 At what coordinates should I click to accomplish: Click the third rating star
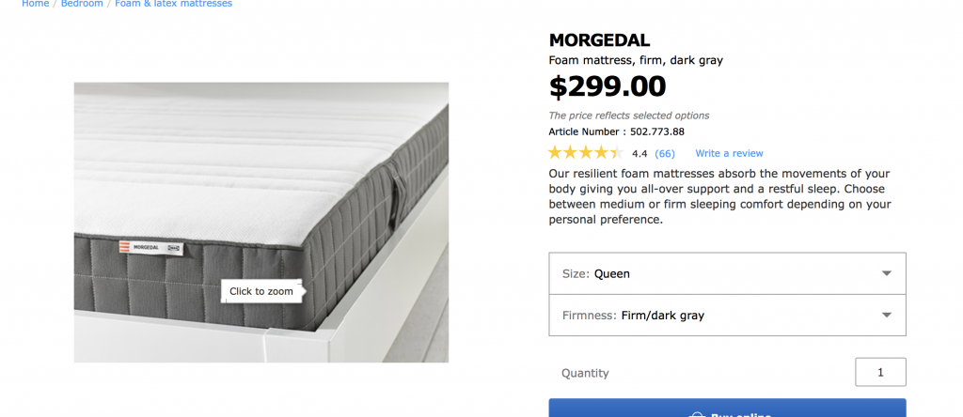point(586,153)
